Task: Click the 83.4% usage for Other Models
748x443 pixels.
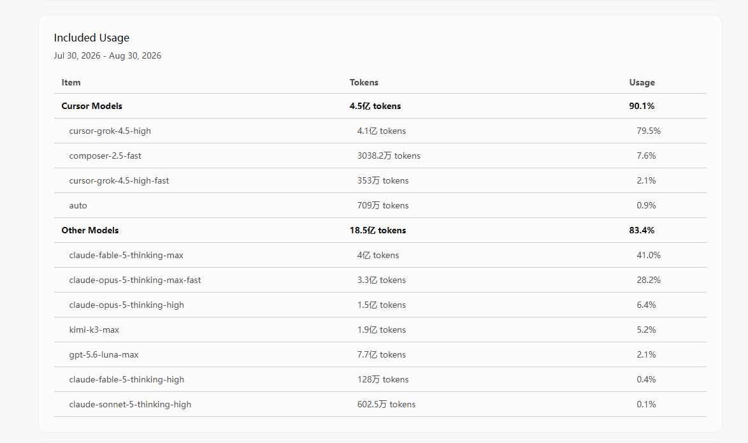Action: [642, 230]
